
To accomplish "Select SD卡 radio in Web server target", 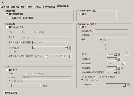I will (x=23, y=32).
